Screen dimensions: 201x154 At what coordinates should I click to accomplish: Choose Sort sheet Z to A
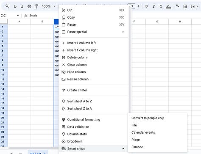tap(93, 108)
